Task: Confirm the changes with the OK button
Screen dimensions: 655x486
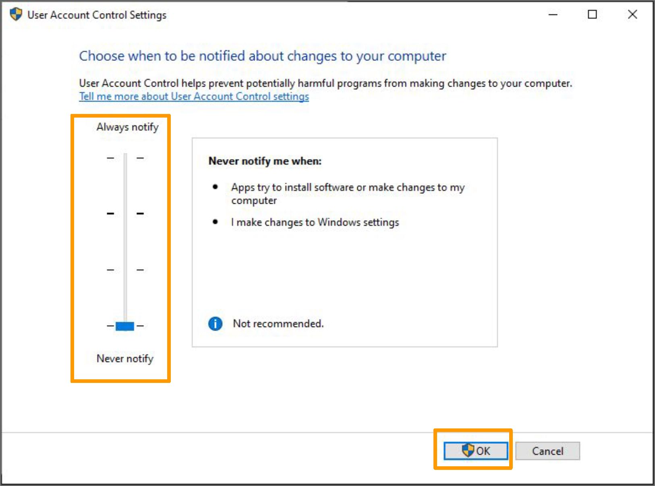Action: (x=476, y=451)
